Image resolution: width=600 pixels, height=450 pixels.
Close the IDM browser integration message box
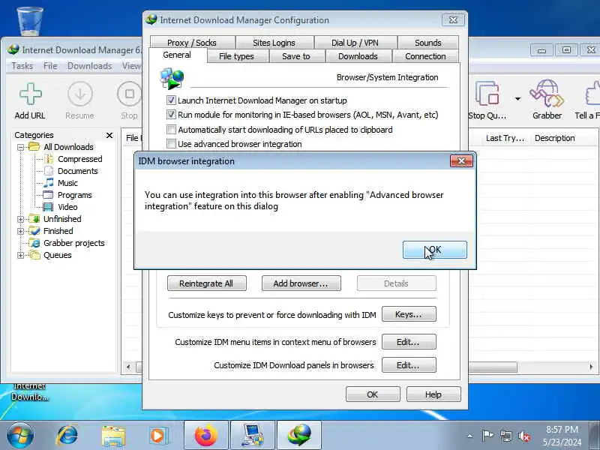click(461, 161)
